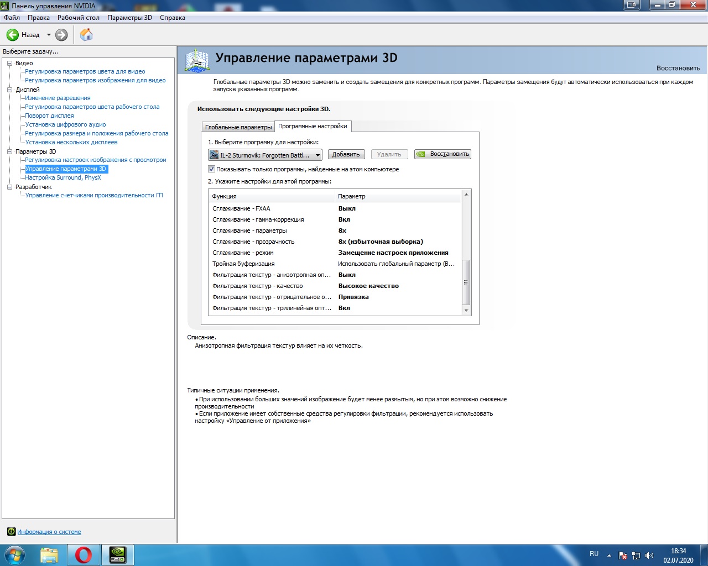Click the Высокое качество value
Image resolution: width=708 pixels, height=566 pixels.
(x=368, y=286)
